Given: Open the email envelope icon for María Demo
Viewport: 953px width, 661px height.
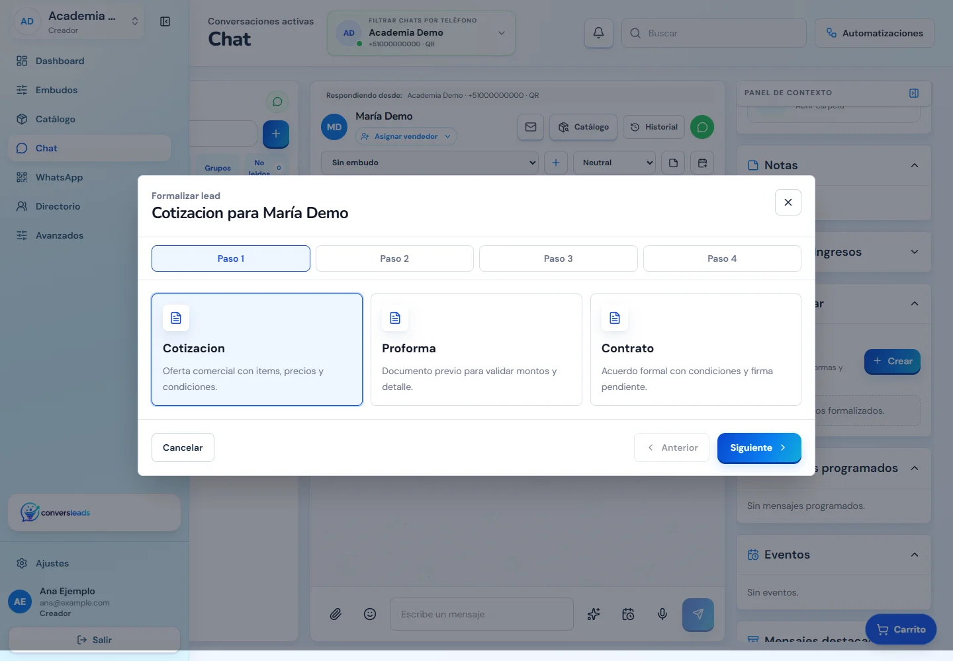Looking at the screenshot, I should click(531, 127).
